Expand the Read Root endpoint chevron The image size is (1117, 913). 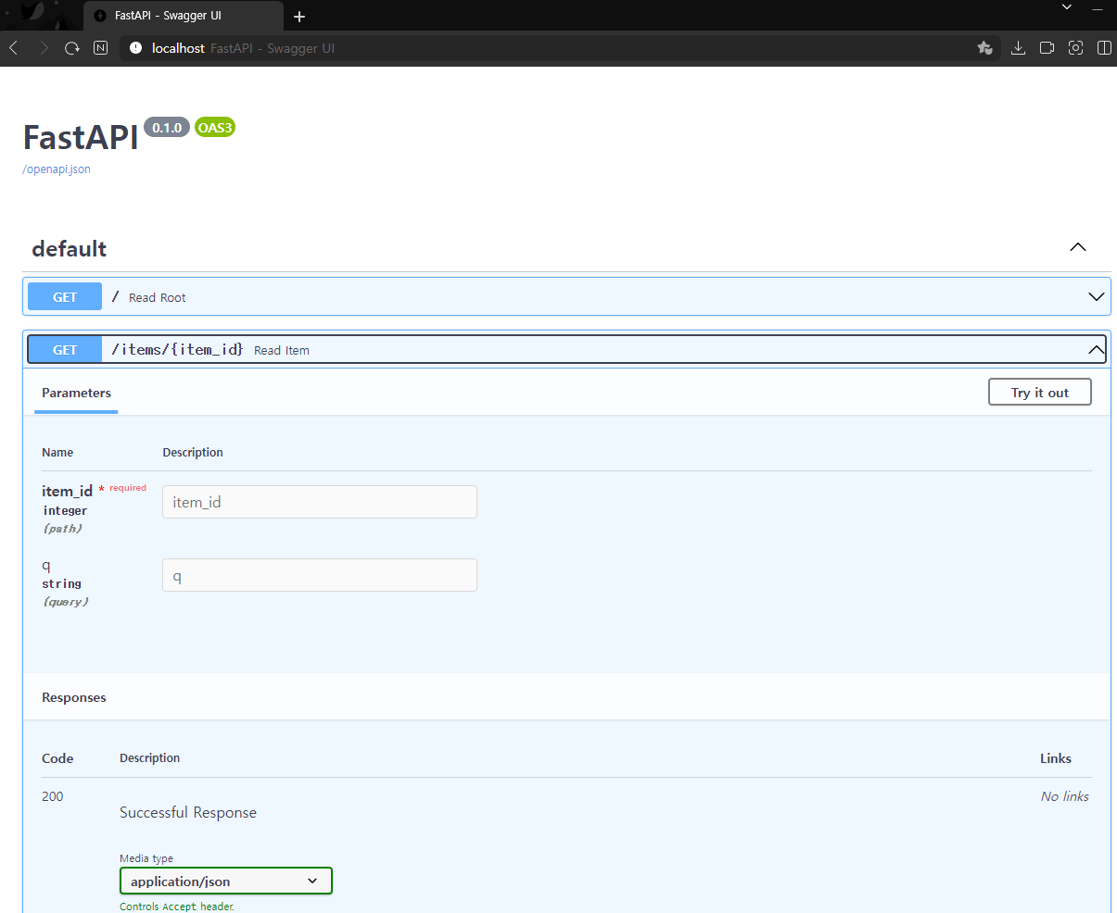click(x=1097, y=297)
